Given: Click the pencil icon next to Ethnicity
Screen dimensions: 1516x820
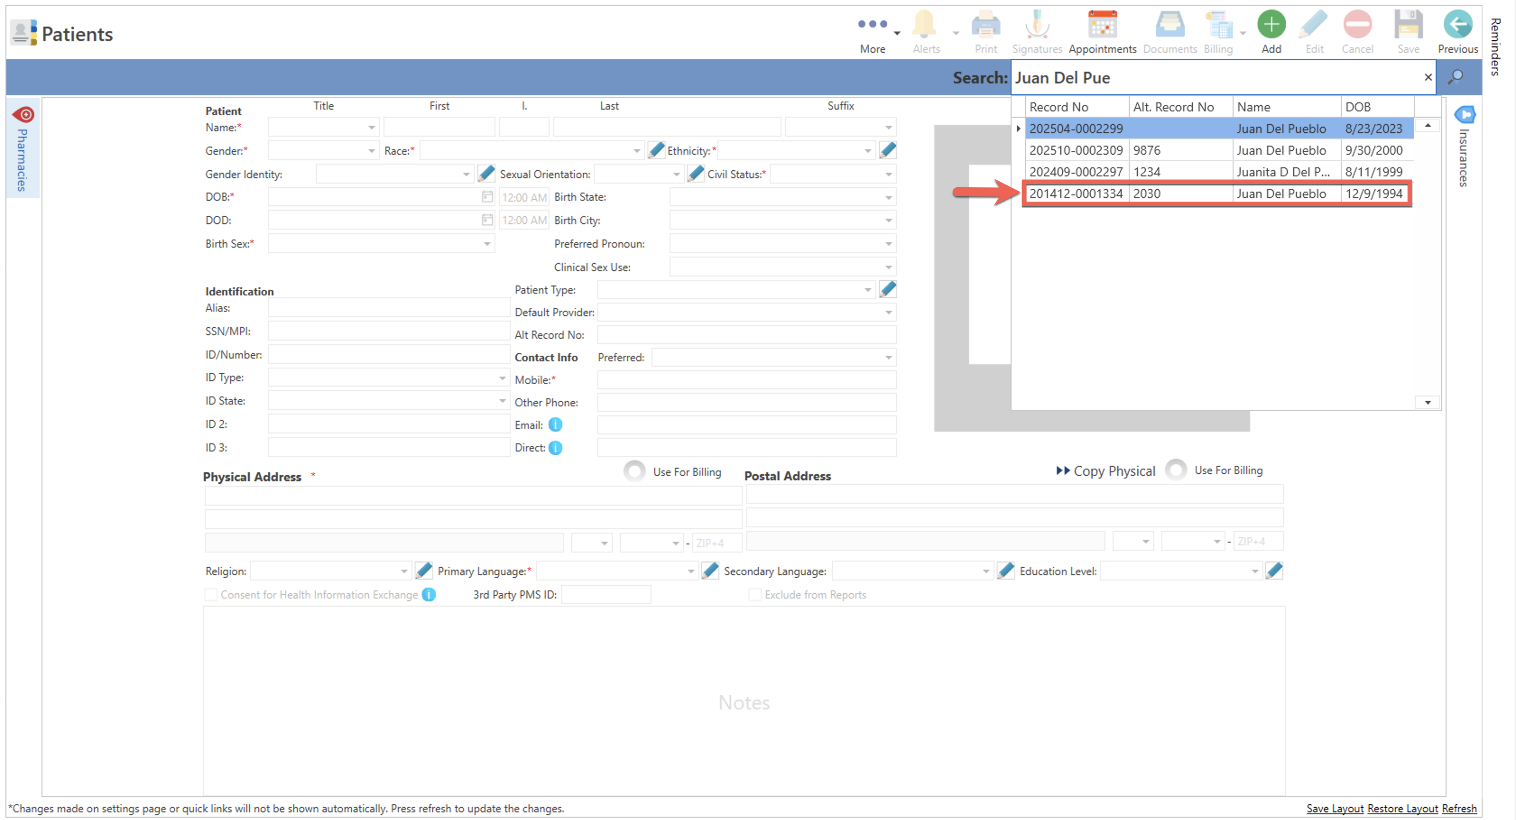Looking at the screenshot, I should click(x=887, y=151).
